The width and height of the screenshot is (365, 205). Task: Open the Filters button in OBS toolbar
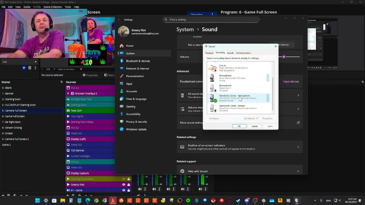click(x=109, y=75)
